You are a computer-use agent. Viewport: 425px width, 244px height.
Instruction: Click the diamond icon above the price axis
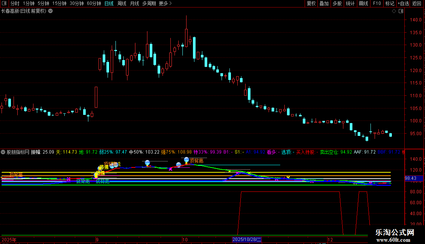tap(394, 11)
